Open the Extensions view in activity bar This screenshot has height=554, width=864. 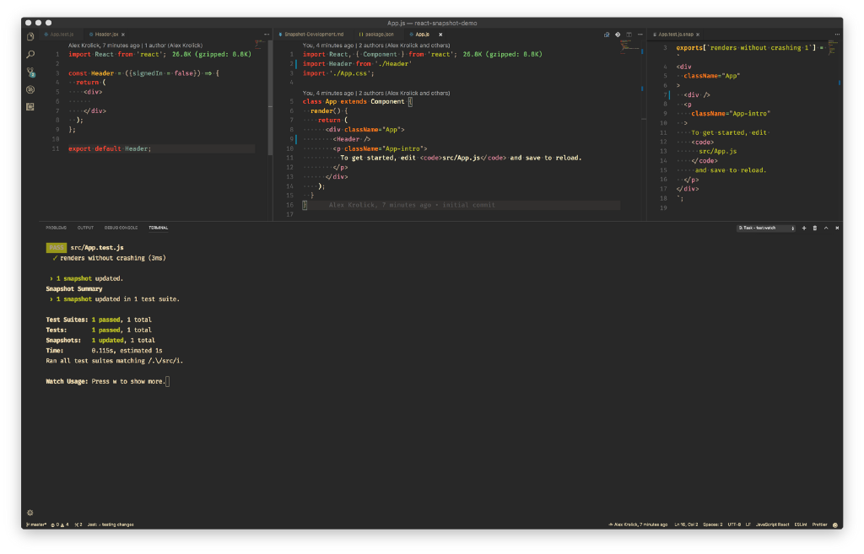[x=30, y=107]
